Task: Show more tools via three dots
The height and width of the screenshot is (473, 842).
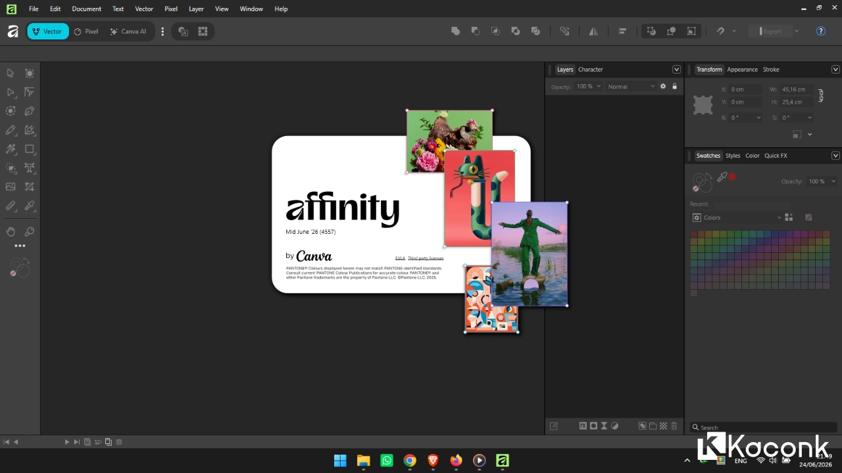Action: (x=20, y=246)
